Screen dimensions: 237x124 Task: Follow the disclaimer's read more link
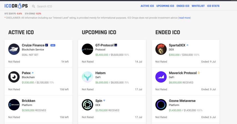pyautogui.click(x=185, y=18)
